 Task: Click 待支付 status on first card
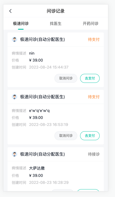pyautogui.click(x=94, y=39)
